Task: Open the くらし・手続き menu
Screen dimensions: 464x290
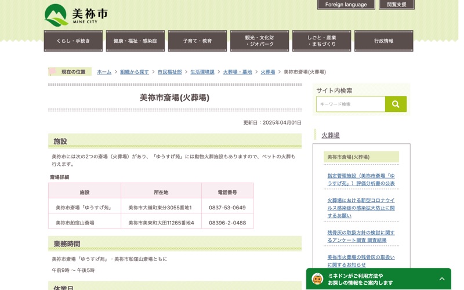Action: 73,41
